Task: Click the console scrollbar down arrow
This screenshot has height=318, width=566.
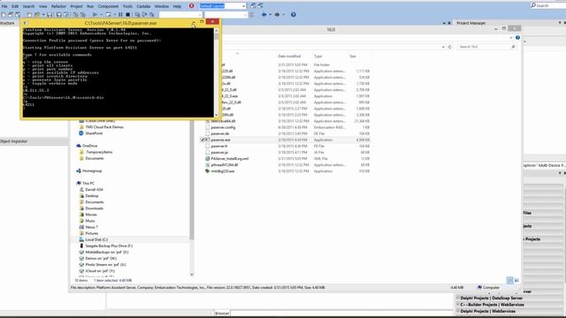Action: coord(216,115)
